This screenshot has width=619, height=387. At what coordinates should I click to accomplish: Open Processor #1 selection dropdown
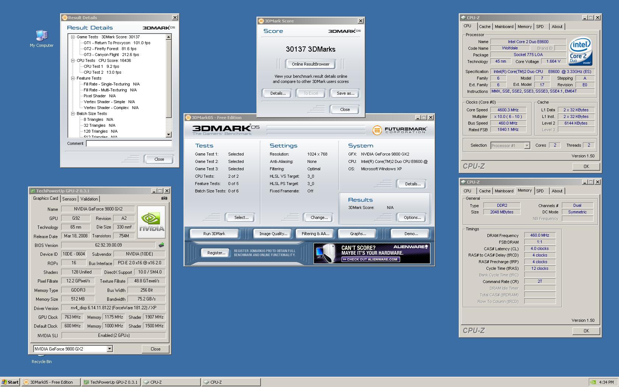tap(527, 146)
